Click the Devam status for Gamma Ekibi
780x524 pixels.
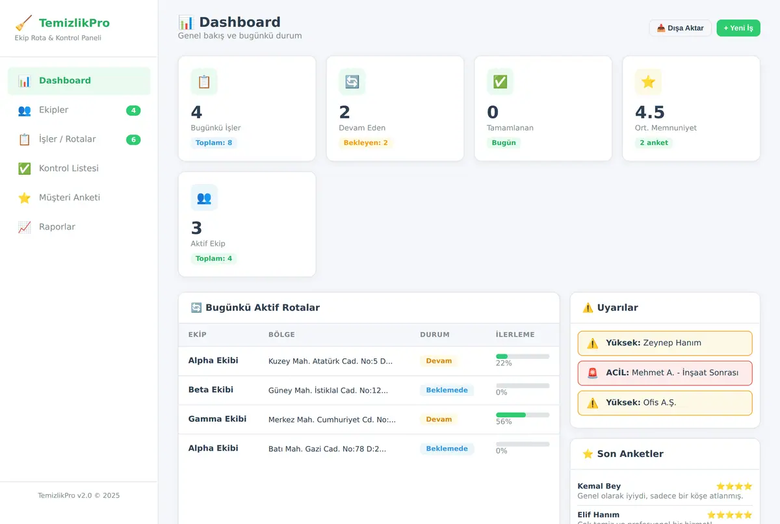click(439, 419)
